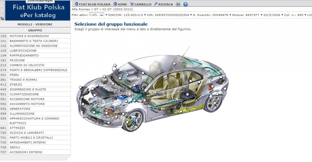This screenshot has height=162, width=312.
Task: Choose group 681 ATTREZZI
Action: point(35,128)
